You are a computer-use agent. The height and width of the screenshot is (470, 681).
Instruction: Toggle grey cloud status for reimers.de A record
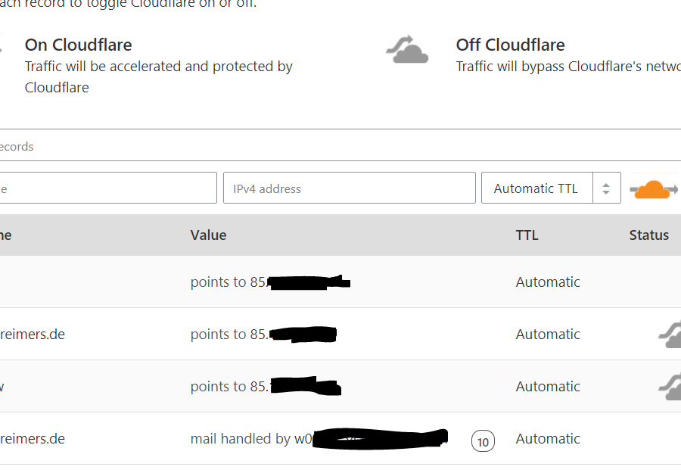[x=670, y=335]
